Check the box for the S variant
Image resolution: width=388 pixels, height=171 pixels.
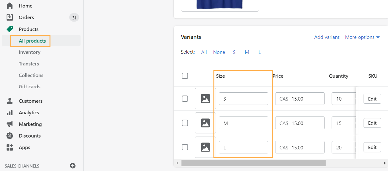[x=185, y=99]
